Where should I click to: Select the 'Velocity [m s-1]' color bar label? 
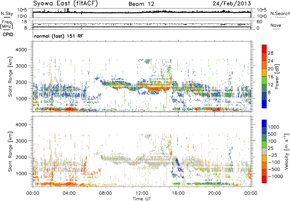pos(287,151)
